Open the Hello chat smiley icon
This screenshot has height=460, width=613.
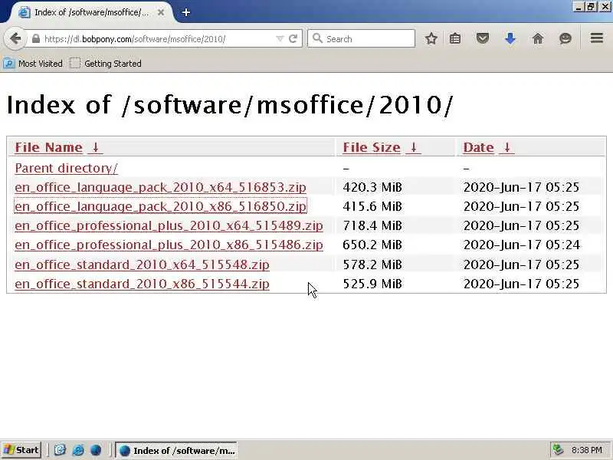click(x=565, y=38)
